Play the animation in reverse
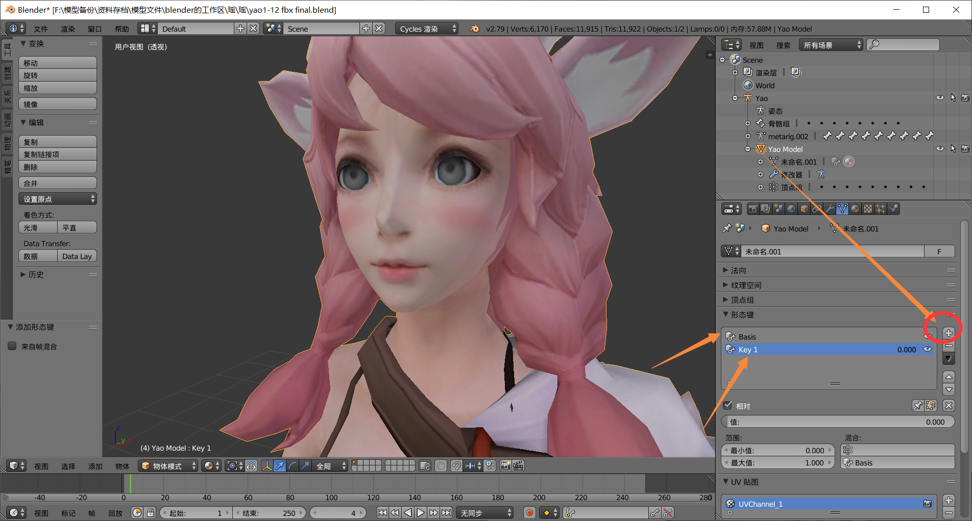Screen dimensions: 972x521 [x=407, y=513]
